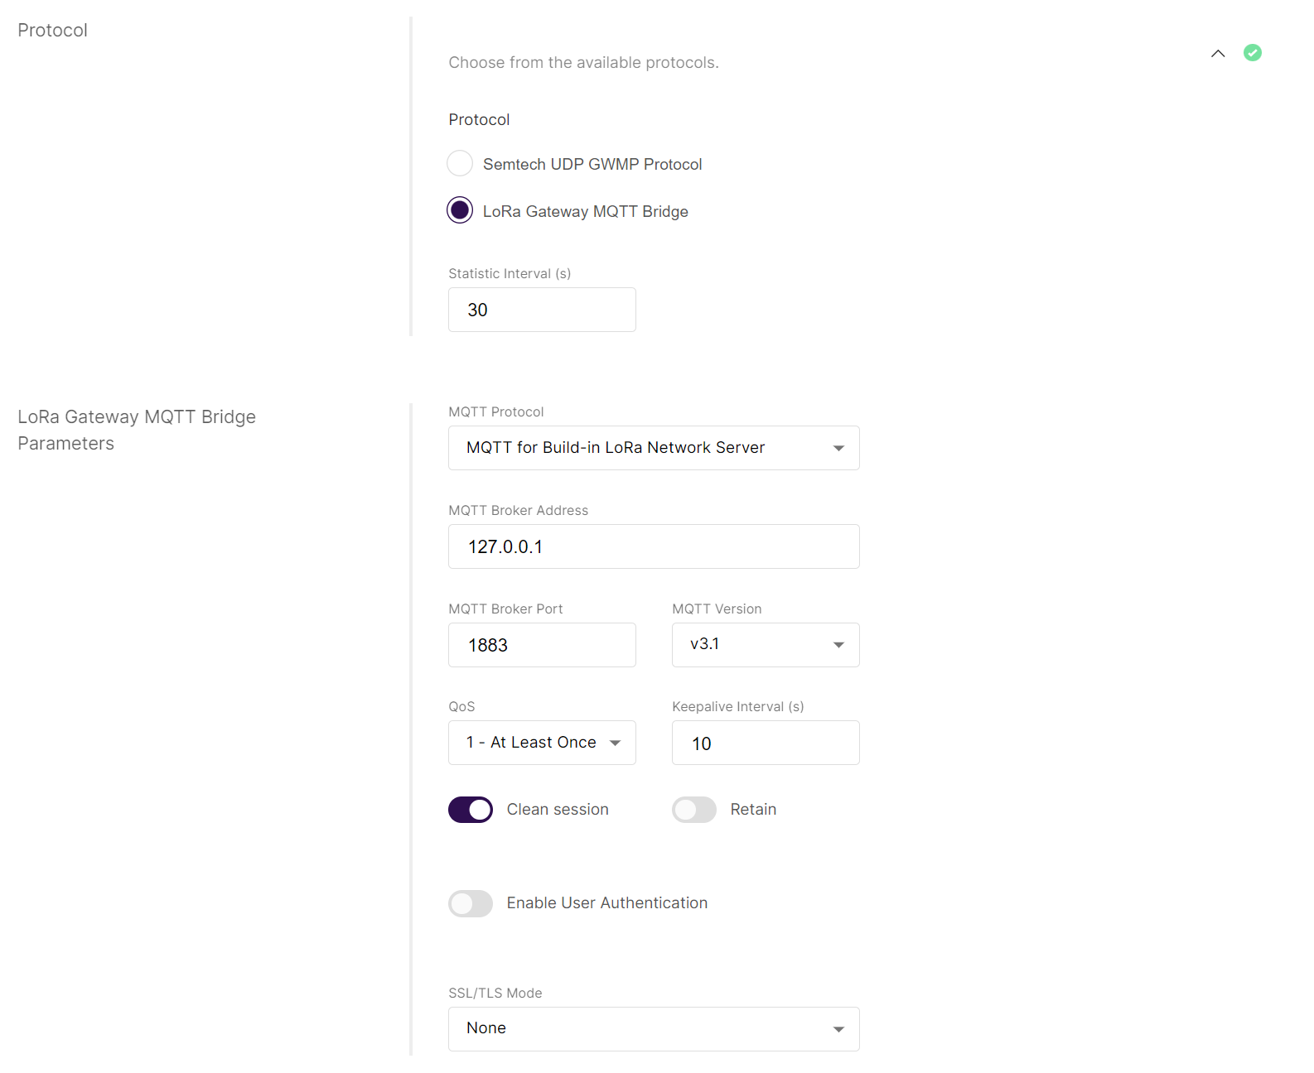Click the MQTT Broker Address field

tap(653, 546)
